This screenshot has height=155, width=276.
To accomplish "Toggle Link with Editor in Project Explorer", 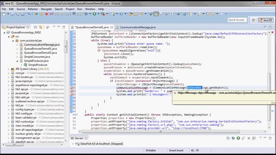I will pos(41,27).
